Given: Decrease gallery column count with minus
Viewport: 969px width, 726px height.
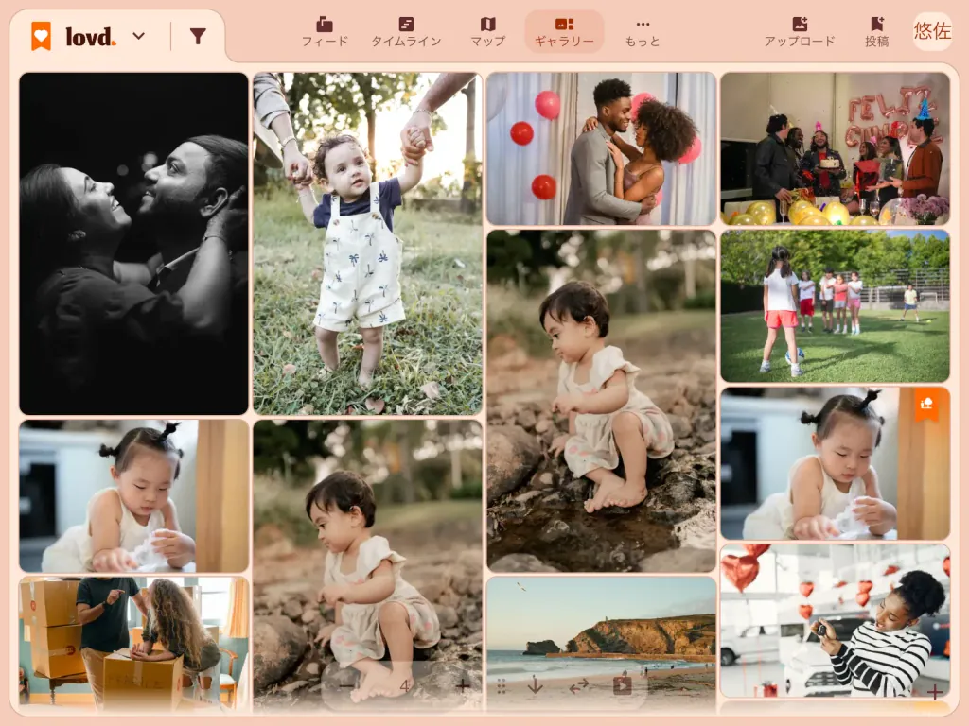Looking at the screenshot, I should (346, 685).
